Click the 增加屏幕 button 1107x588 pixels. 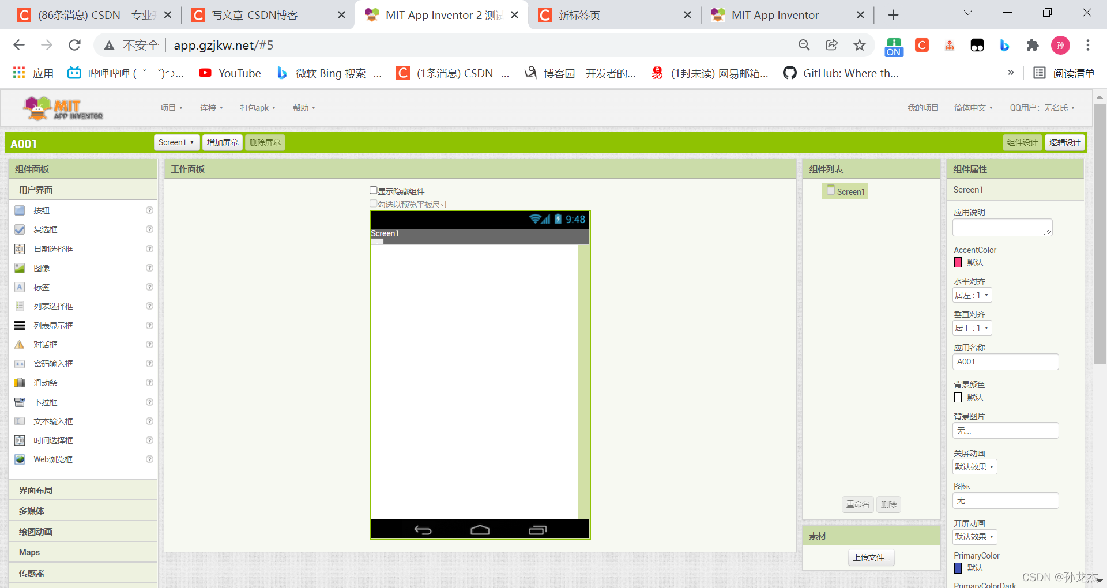(x=223, y=142)
